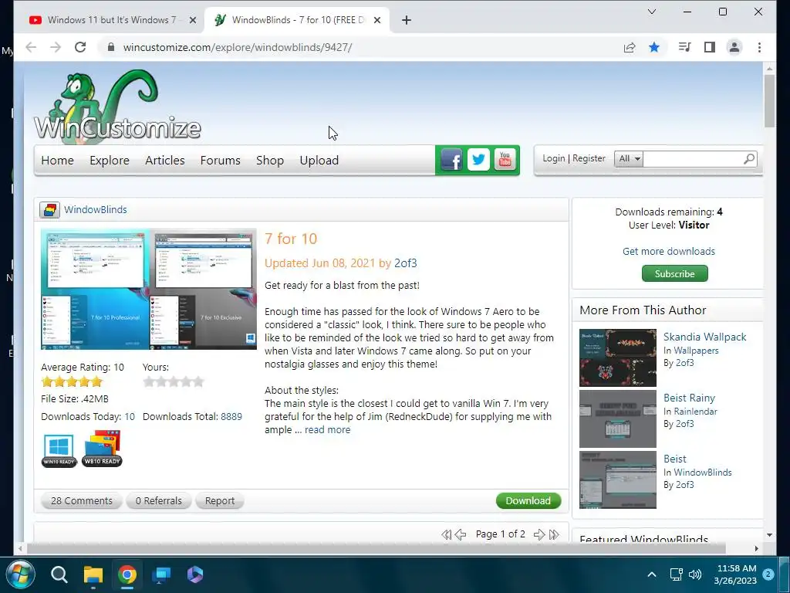
Task: Click the WIN10 READY badge
Action: point(59,450)
